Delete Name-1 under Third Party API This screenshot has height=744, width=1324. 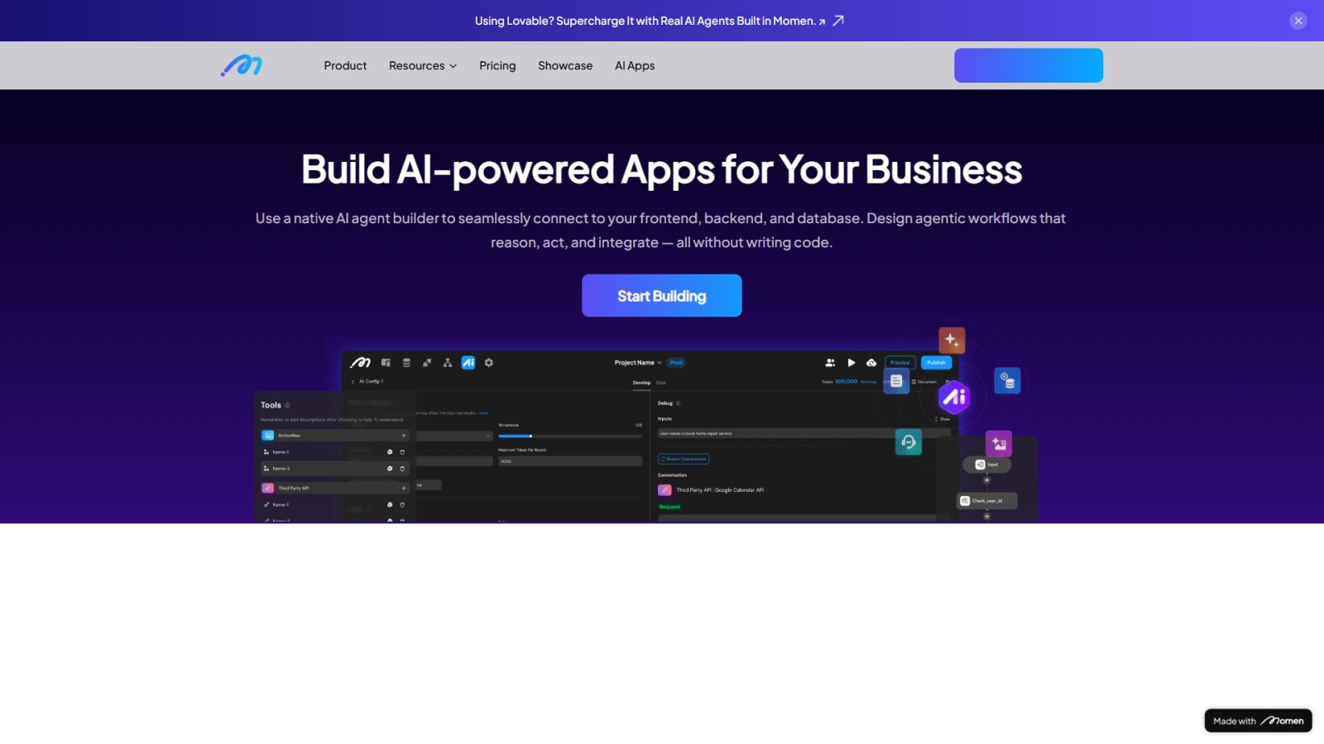point(402,505)
